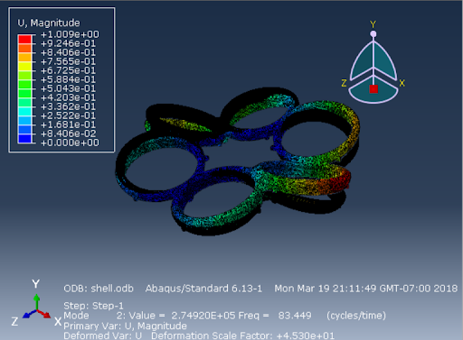Image resolution: width=463 pixels, height=340 pixels.
Task: Select the dark blue legend color band
Action: (x=24, y=139)
